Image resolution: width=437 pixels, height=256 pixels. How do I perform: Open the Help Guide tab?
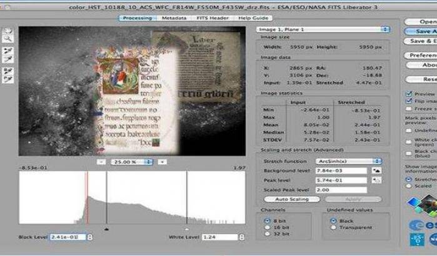(253, 18)
